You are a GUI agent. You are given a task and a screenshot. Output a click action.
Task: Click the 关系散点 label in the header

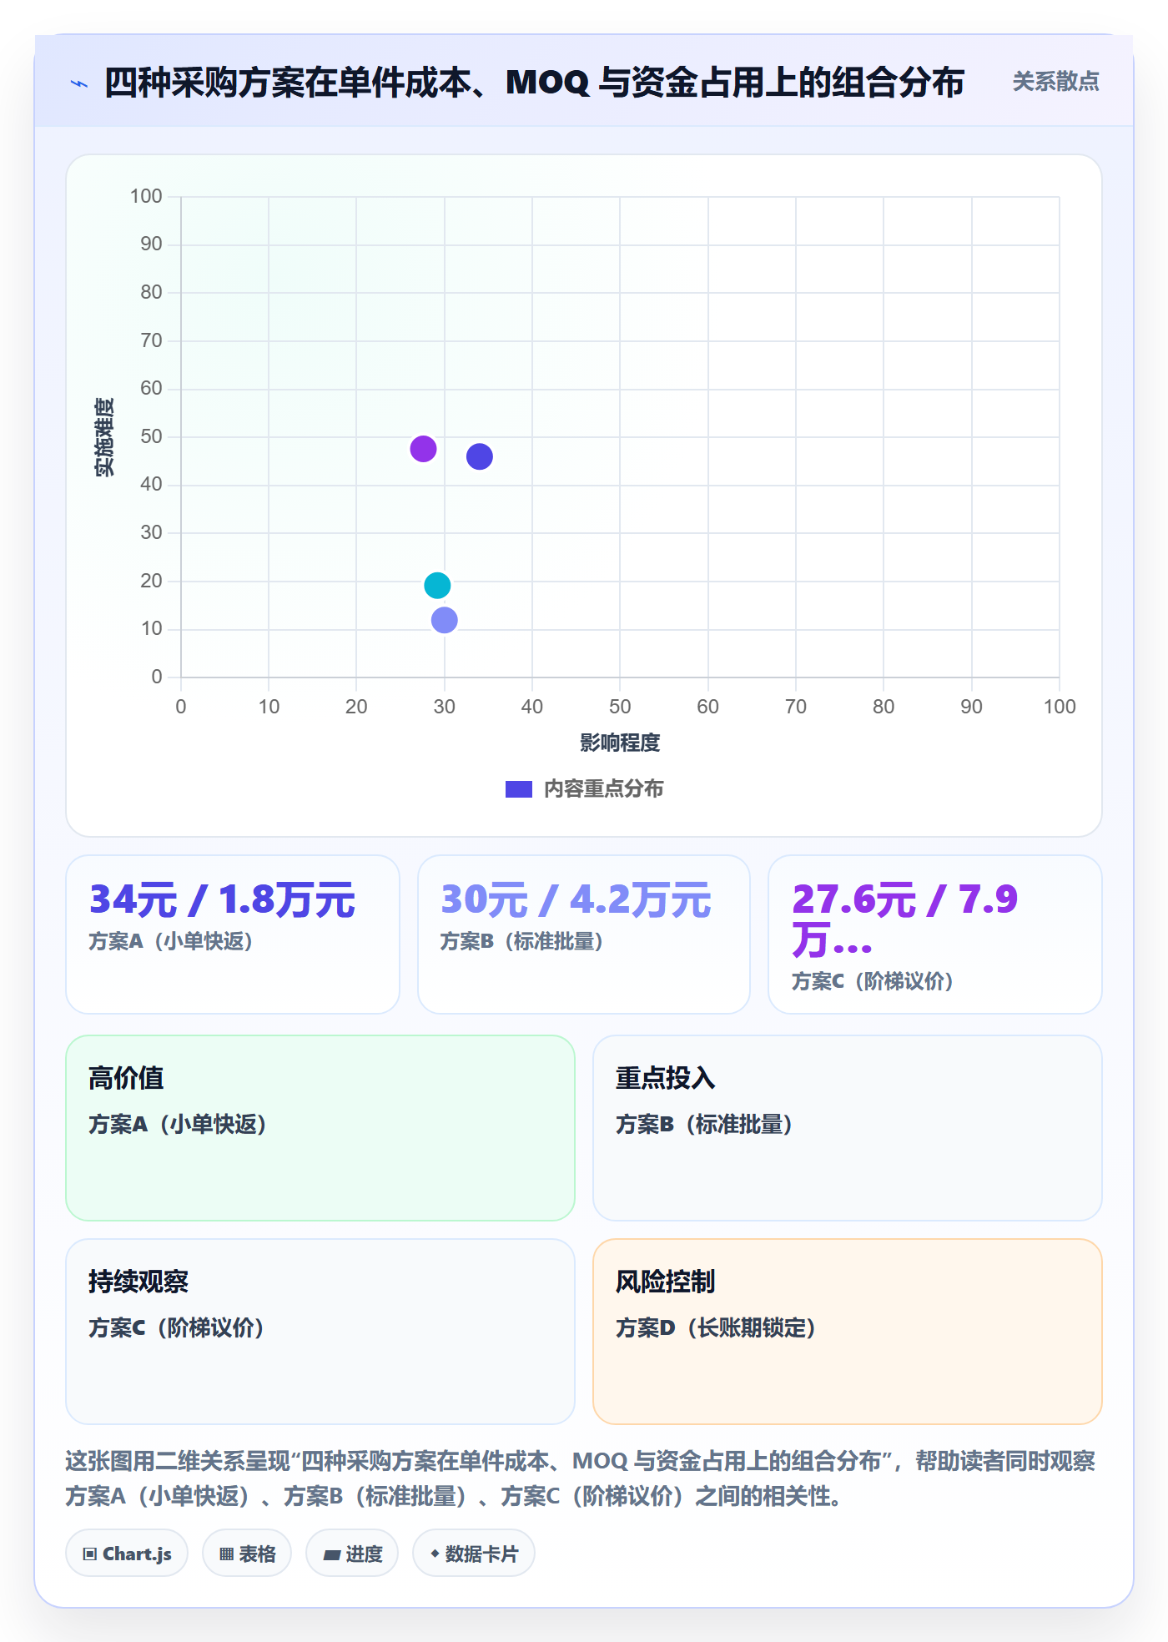[x=1055, y=82]
